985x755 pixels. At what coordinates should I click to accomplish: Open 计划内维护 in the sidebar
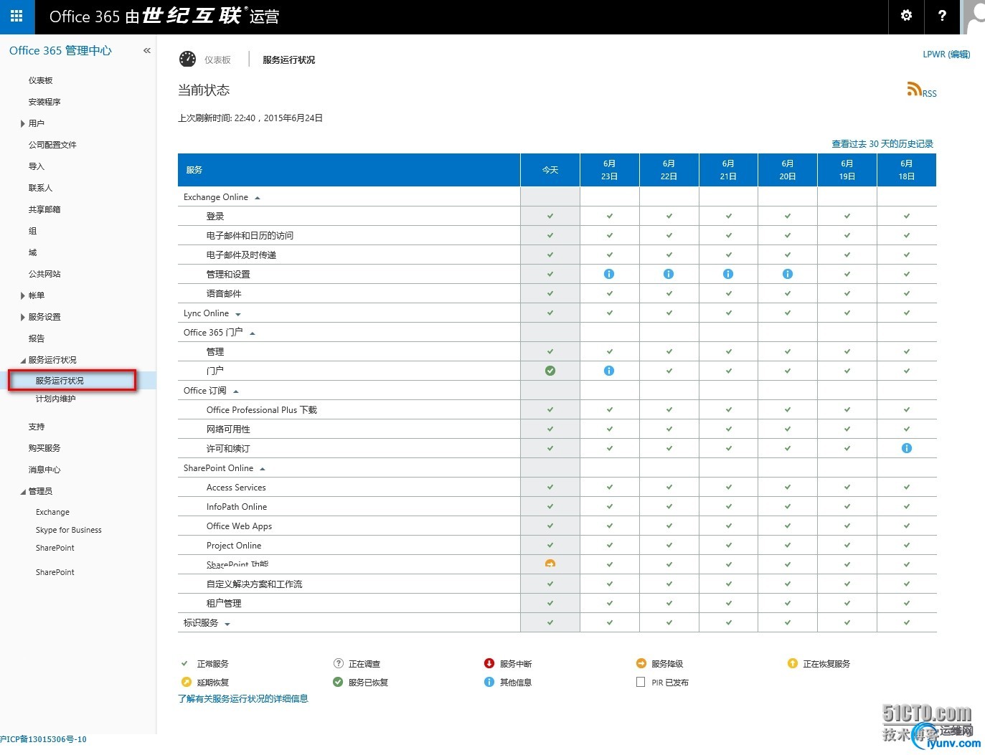(56, 399)
